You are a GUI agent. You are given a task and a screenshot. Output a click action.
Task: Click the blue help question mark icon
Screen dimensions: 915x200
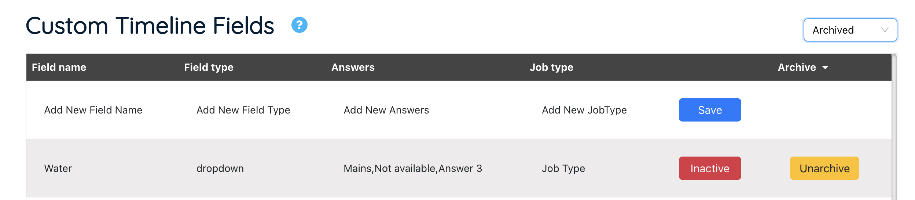point(299,25)
